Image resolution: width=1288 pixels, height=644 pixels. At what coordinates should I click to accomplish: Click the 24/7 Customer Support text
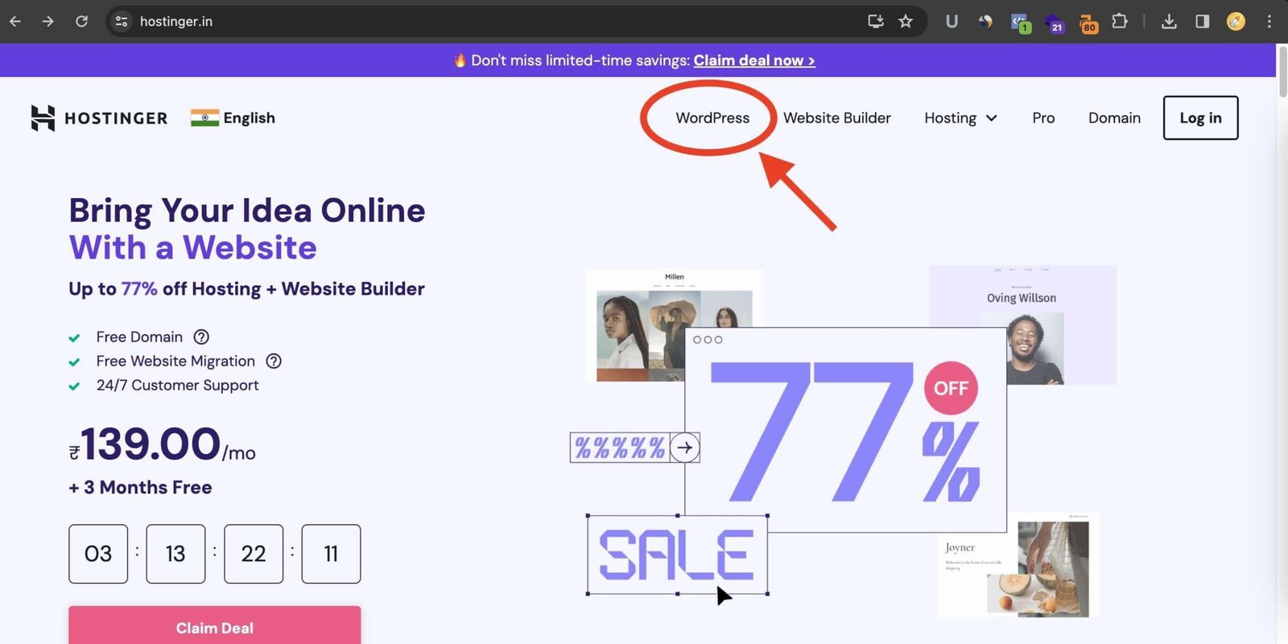click(x=177, y=386)
